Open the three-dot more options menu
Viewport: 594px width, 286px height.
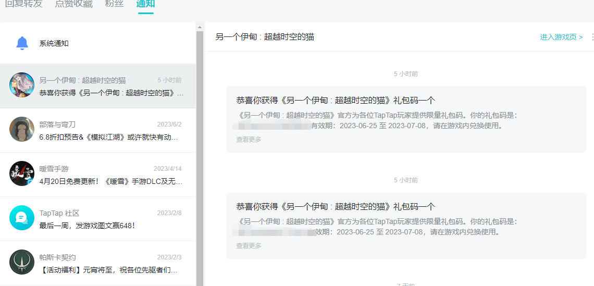tap(592, 37)
